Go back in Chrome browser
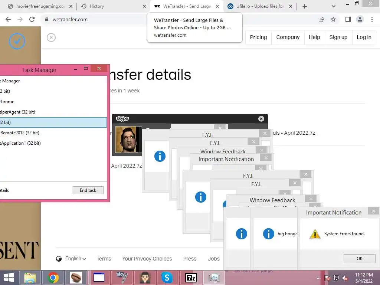 pyautogui.click(x=8, y=19)
